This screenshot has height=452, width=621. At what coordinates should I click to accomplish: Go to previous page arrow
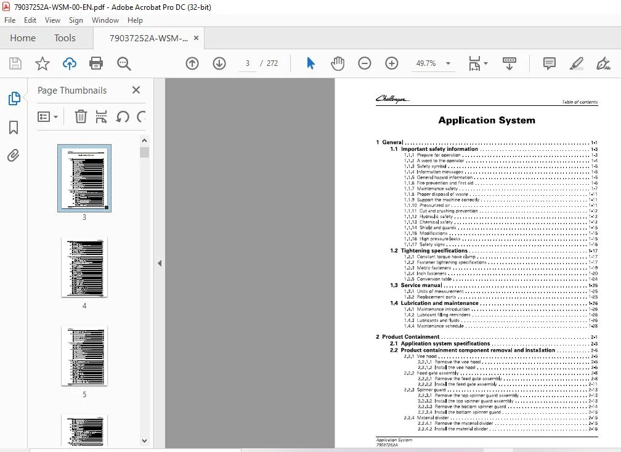192,63
